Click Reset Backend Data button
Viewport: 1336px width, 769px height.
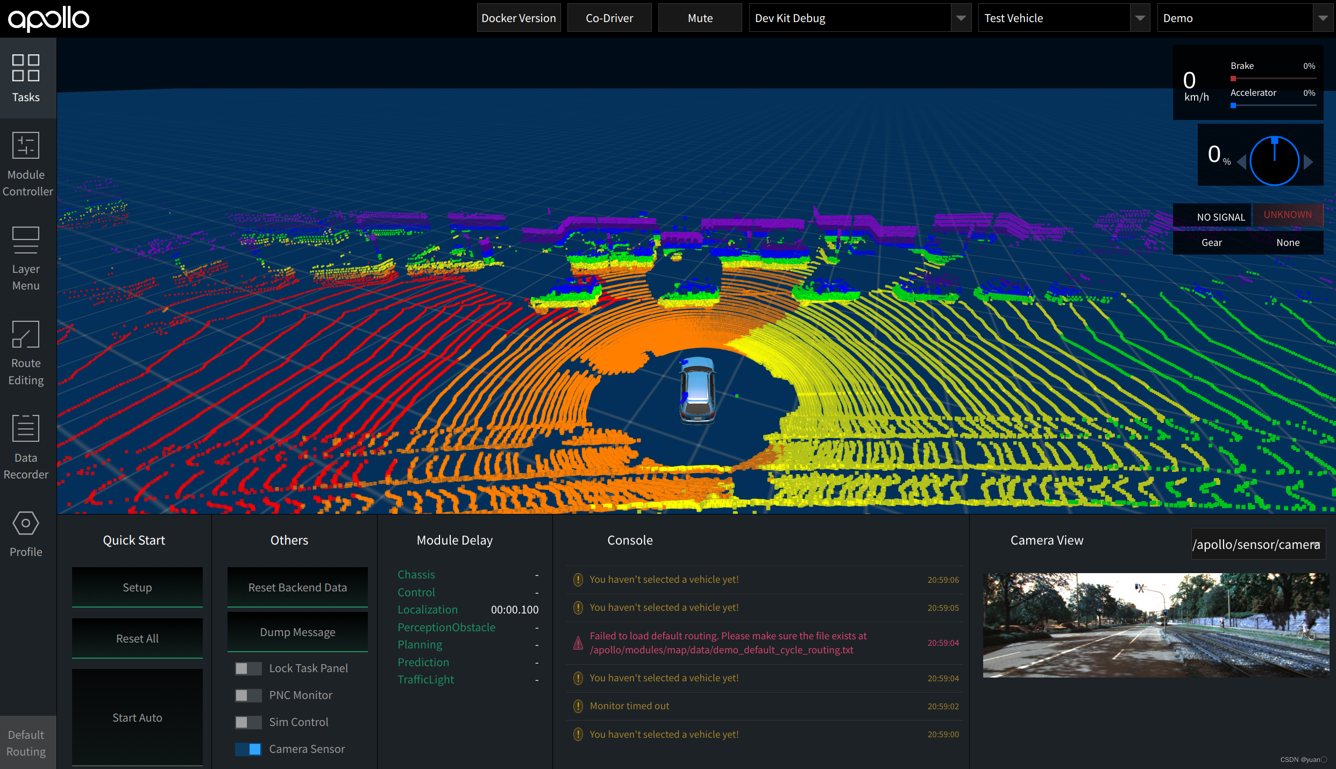[297, 587]
